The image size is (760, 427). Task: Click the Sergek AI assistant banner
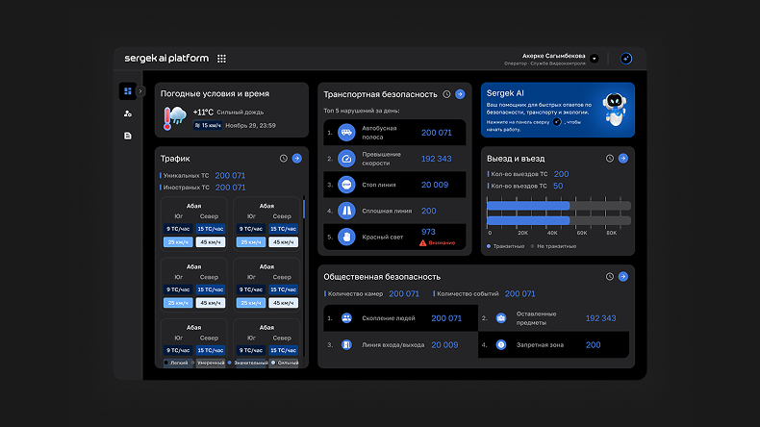pyautogui.click(x=557, y=110)
